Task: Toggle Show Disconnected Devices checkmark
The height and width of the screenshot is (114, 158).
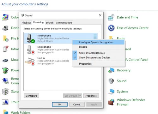Action: pyautogui.click(x=75, y=57)
